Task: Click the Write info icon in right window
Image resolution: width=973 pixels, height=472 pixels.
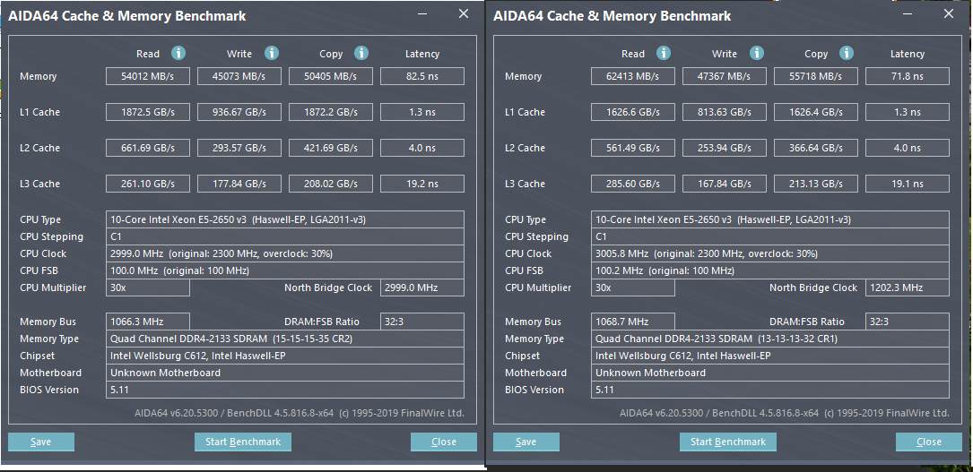Action: coord(757,54)
